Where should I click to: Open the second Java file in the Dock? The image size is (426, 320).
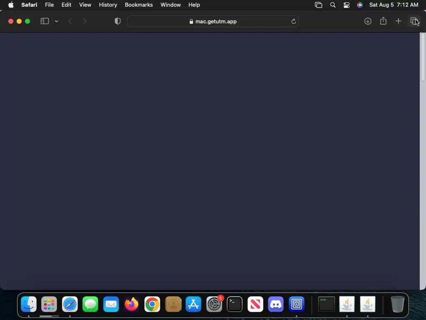[368, 304]
